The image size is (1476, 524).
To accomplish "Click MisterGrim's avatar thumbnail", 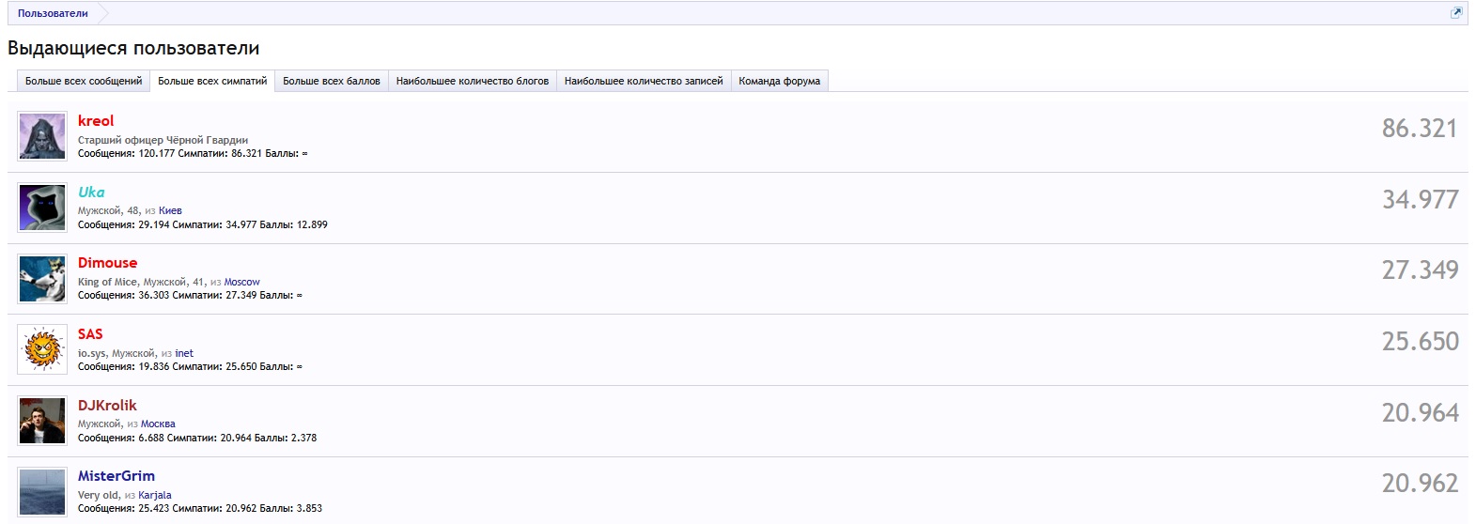I will pyautogui.click(x=42, y=492).
